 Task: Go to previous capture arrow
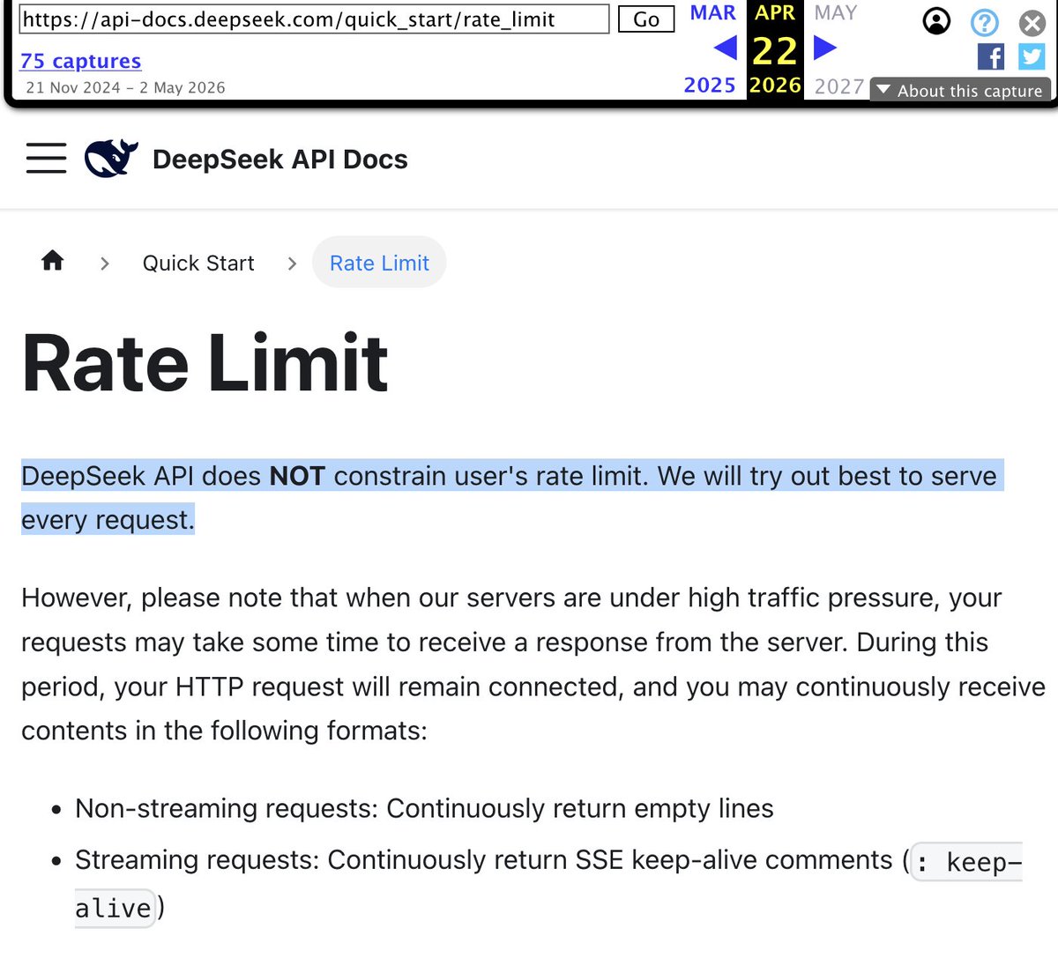tap(725, 48)
